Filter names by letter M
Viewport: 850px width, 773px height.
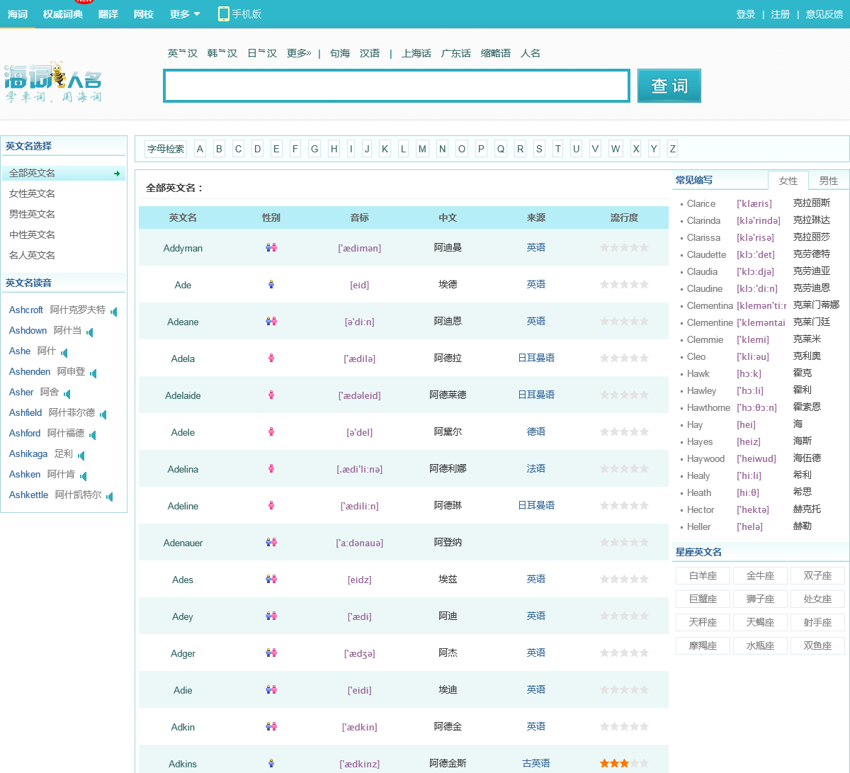pos(422,149)
